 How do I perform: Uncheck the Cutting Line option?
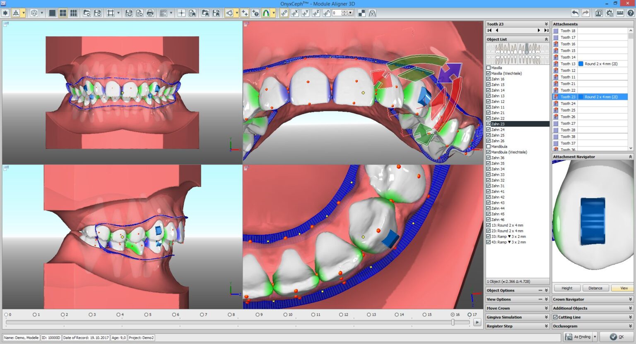[x=555, y=317]
